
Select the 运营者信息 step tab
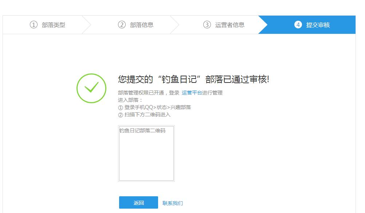224,25
